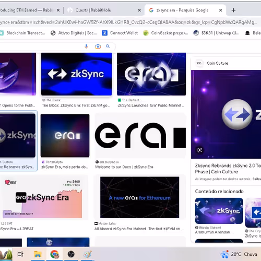
Task: Open the Paint app on the taskbar
Action: coord(87,254)
